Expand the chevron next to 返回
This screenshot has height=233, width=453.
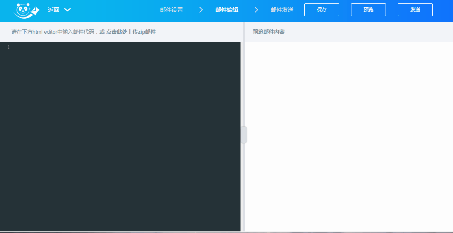coord(67,10)
